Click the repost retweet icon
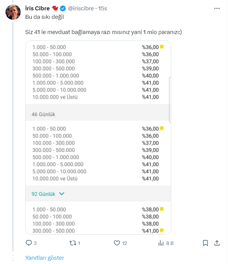This screenshot has height=264, width=228. click(x=73, y=243)
